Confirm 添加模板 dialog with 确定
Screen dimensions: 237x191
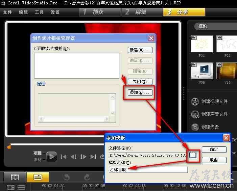214,149
